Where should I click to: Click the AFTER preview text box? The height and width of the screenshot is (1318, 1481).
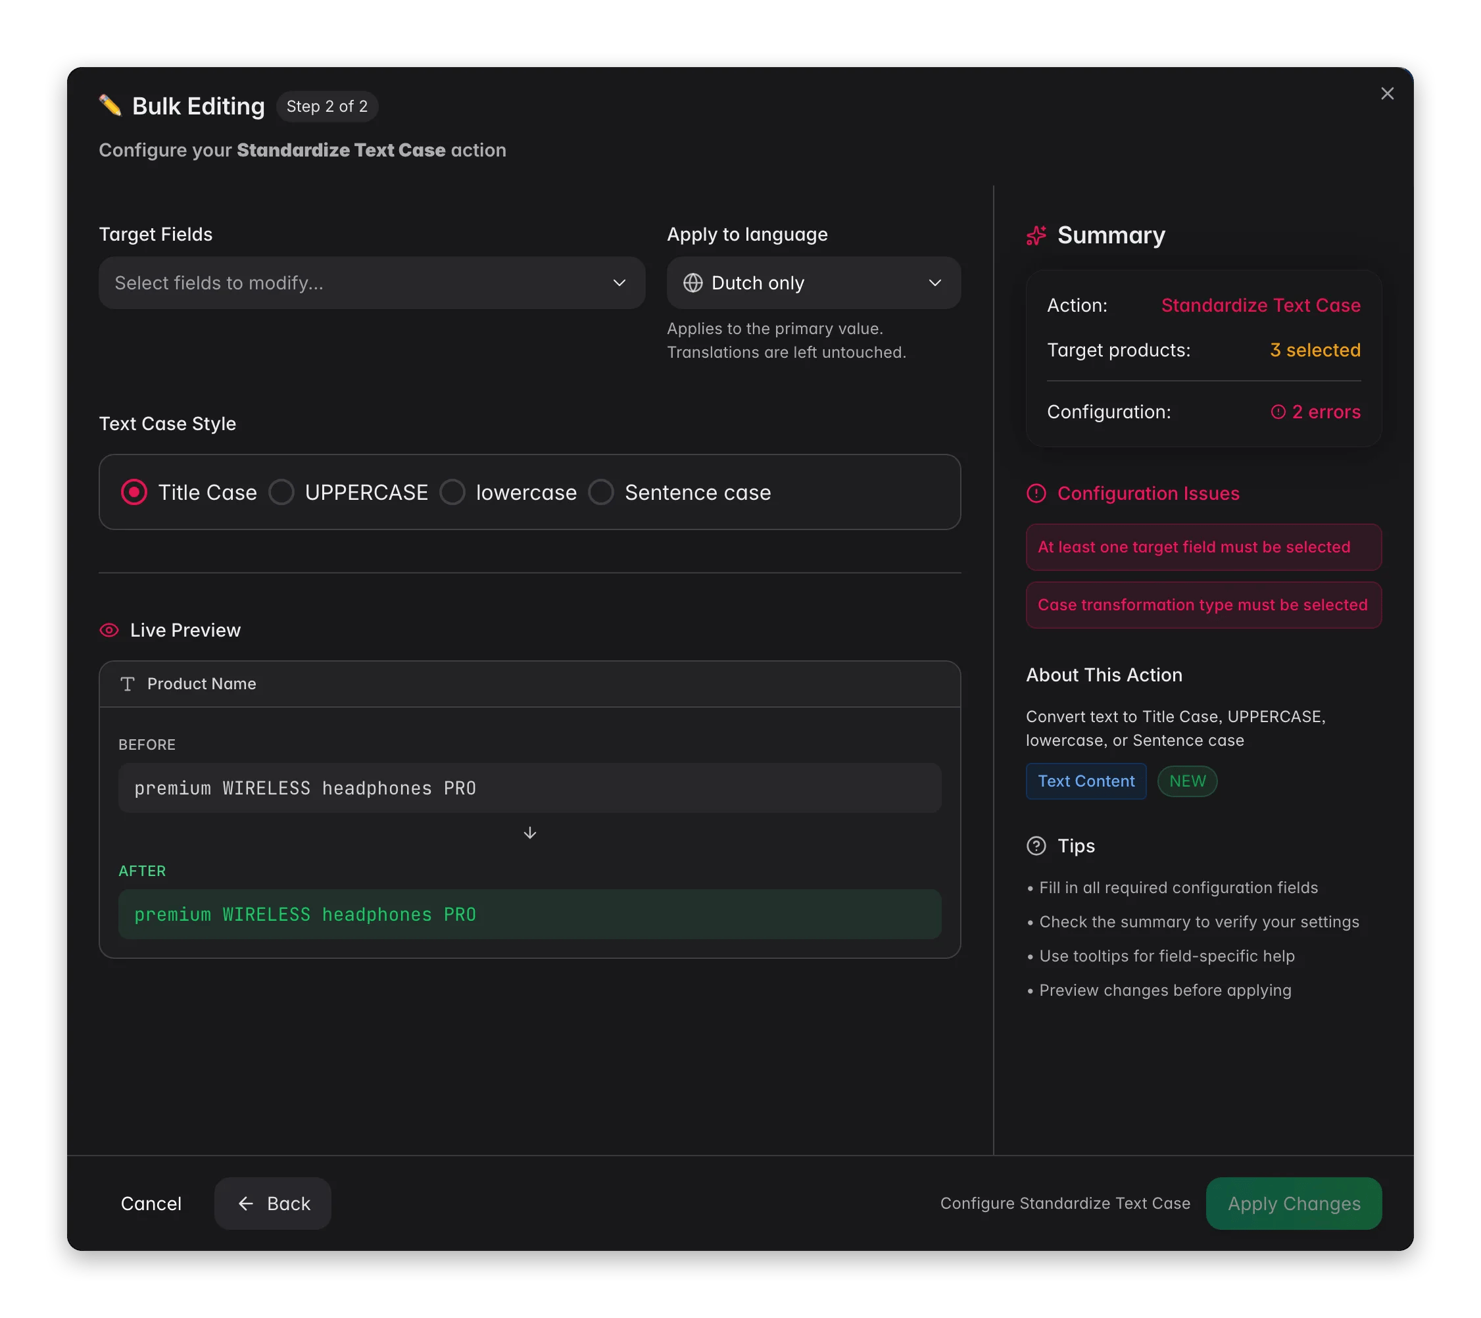click(x=529, y=914)
